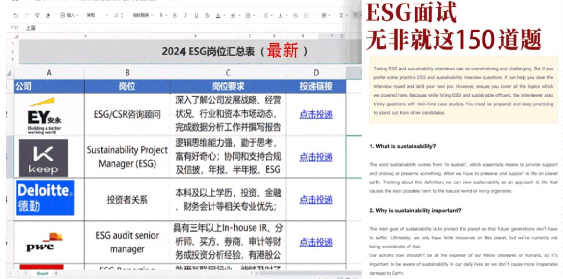Viewport: 563px width, 279px height.
Task: Click the large column letter A
Action: (x=49, y=73)
